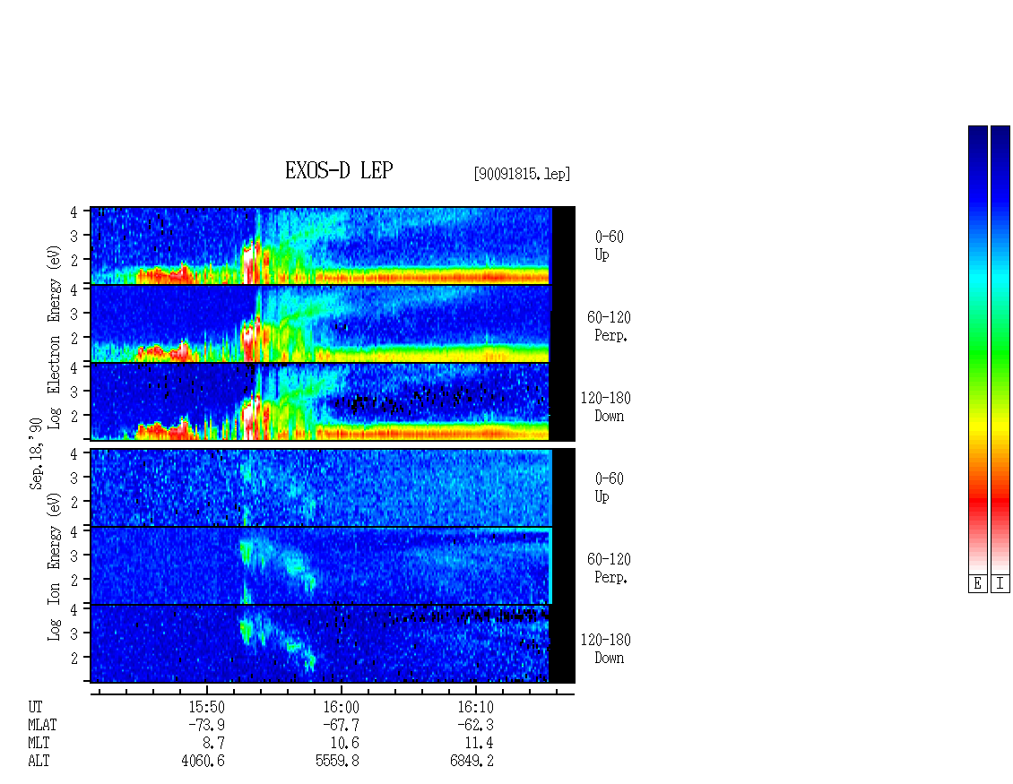Click the ALT row label
The height and width of the screenshot is (784, 1013).
click(39, 762)
